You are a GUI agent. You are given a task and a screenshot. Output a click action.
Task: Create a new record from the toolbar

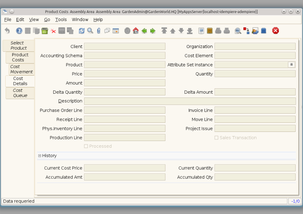click(28, 31)
